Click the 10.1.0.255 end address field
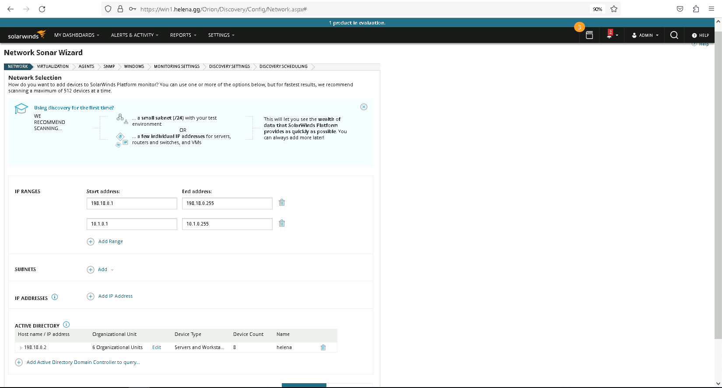 tap(227, 224)
